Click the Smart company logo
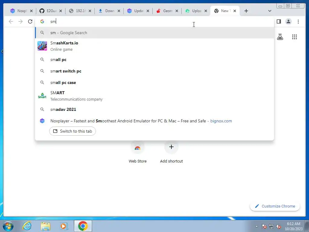Image resolution: width=309 pixels, height=232 pixels. pos(42,96)
